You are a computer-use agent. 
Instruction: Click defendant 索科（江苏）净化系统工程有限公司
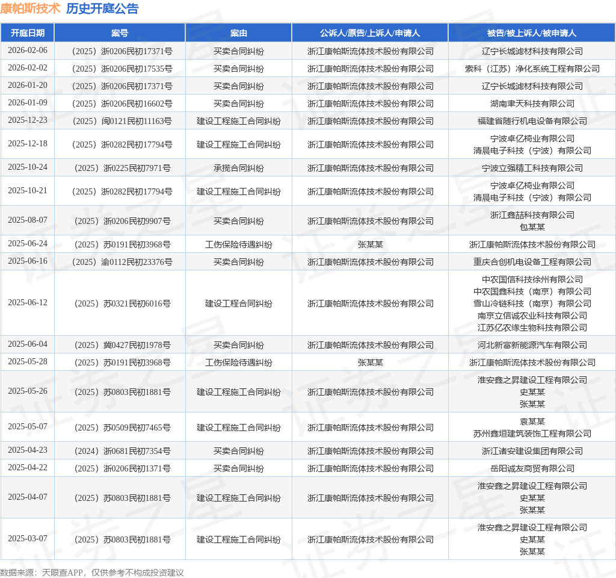[x=532, y=69]
